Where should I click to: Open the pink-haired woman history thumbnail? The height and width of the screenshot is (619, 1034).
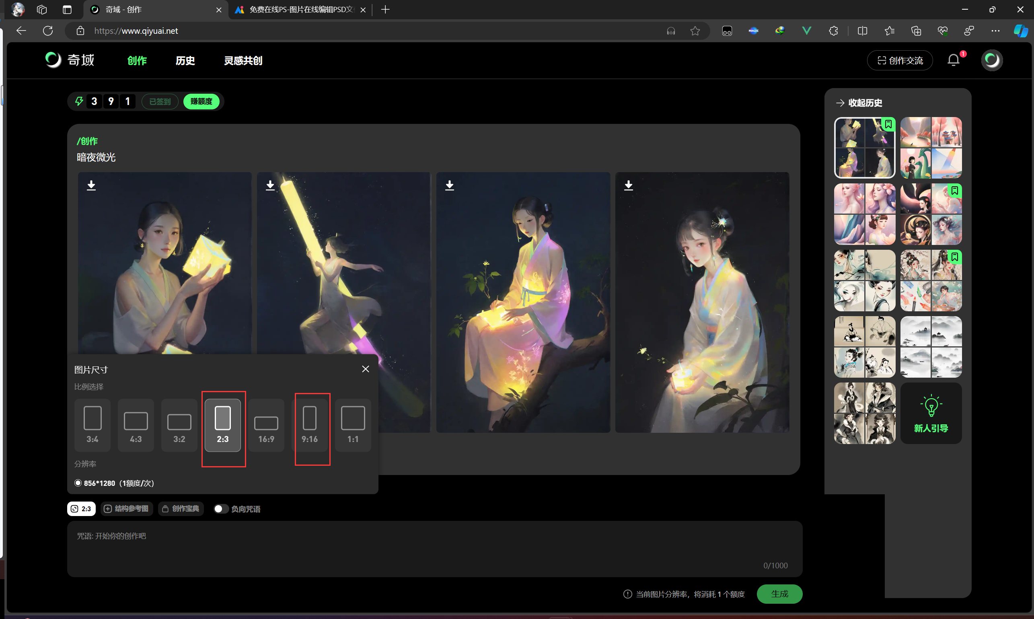coord(865,214)
